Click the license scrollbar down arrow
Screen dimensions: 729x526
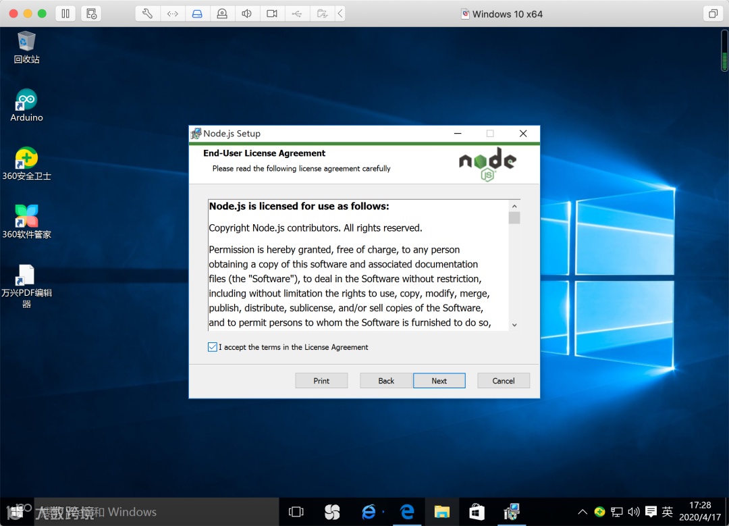coord(514,325)
